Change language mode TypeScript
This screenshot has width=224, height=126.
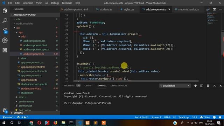[184, 117]
